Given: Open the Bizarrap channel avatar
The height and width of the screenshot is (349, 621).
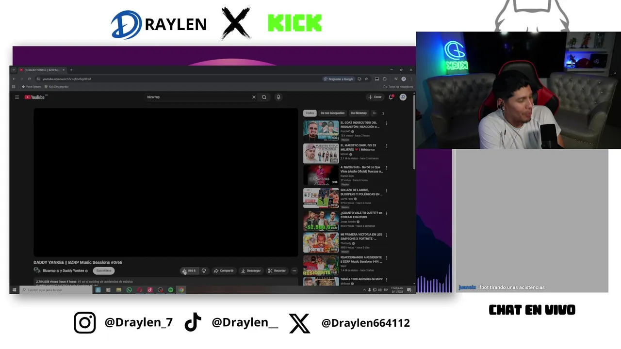Looking at the screenshot, I should pyautogui.click(x=37, y=270).
